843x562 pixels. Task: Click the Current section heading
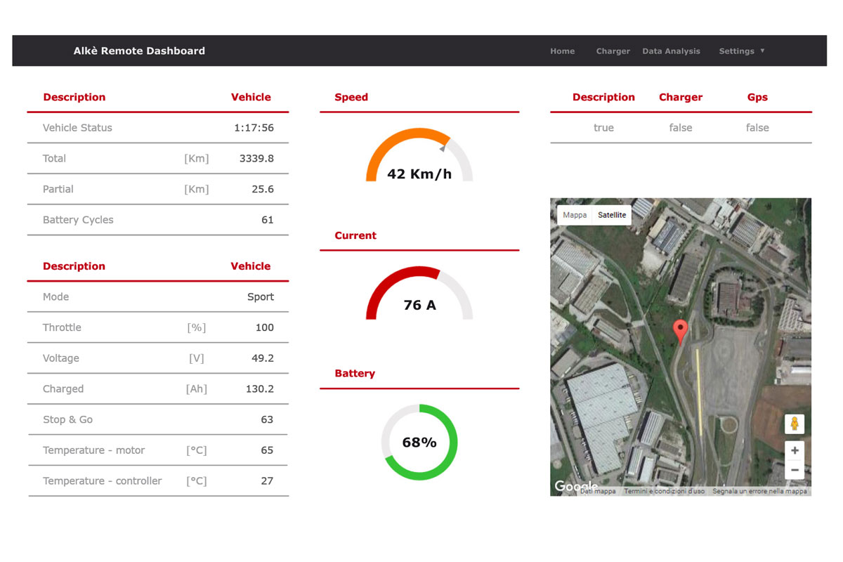coord(355,235)
